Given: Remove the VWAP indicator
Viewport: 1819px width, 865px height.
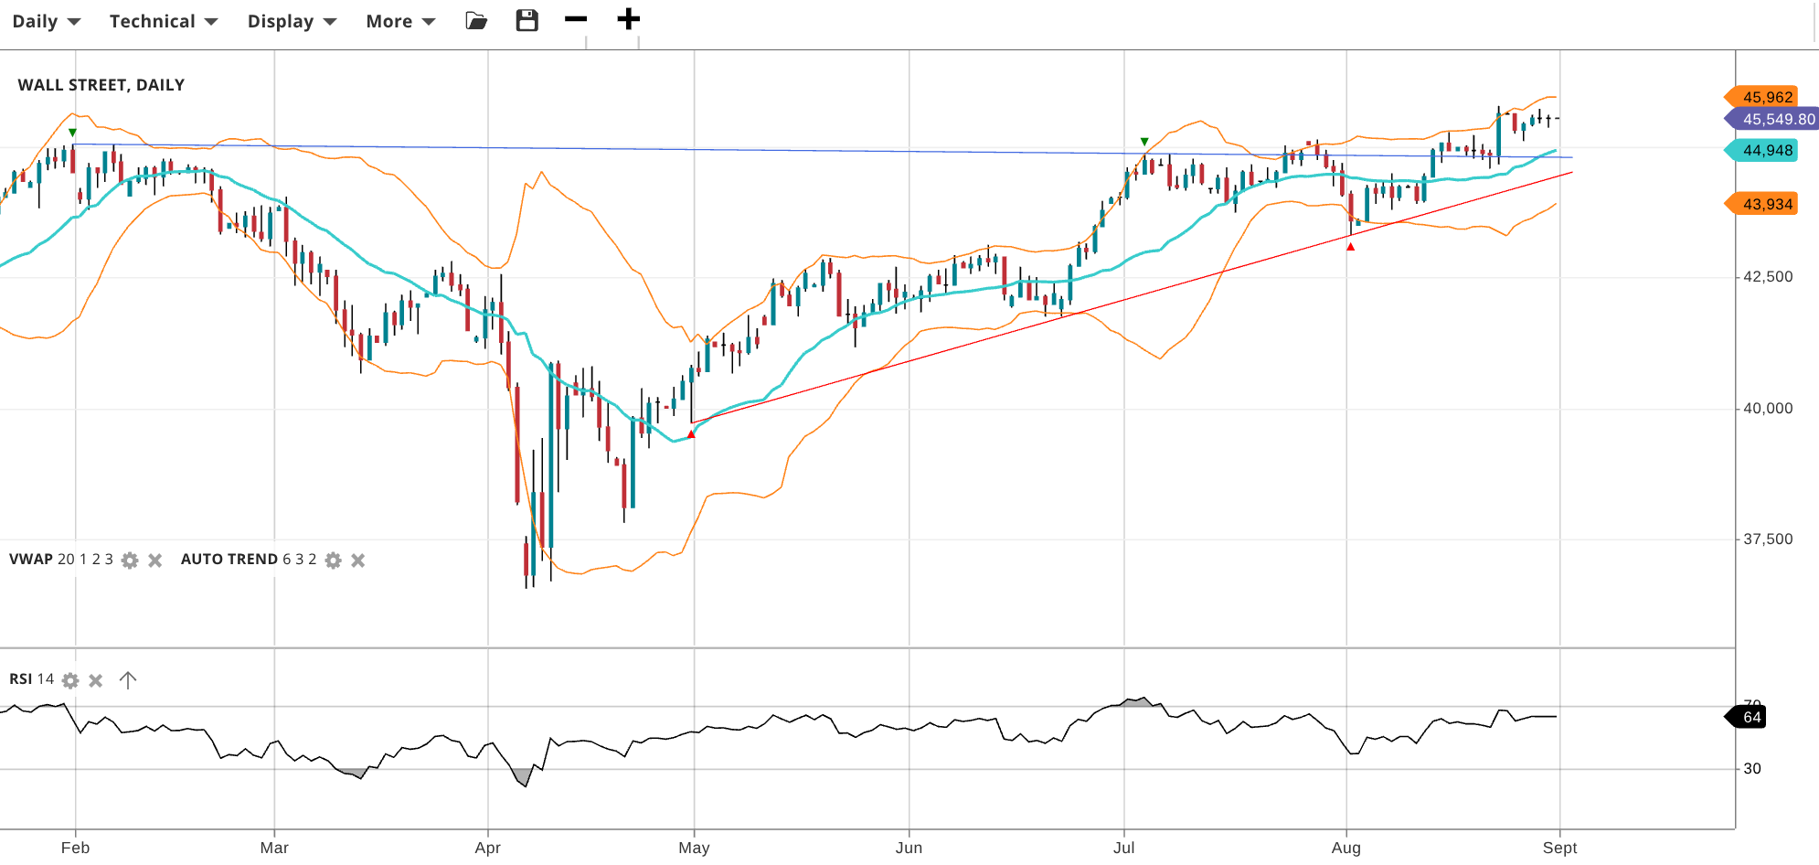Looking at the screenshot, I should tap(155, 561).
